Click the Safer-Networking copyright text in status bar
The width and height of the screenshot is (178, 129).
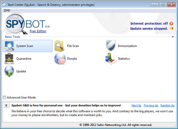click(116, 125)
